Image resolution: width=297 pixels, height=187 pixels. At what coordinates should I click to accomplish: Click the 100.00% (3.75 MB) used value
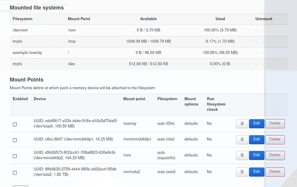click(220, 30)
